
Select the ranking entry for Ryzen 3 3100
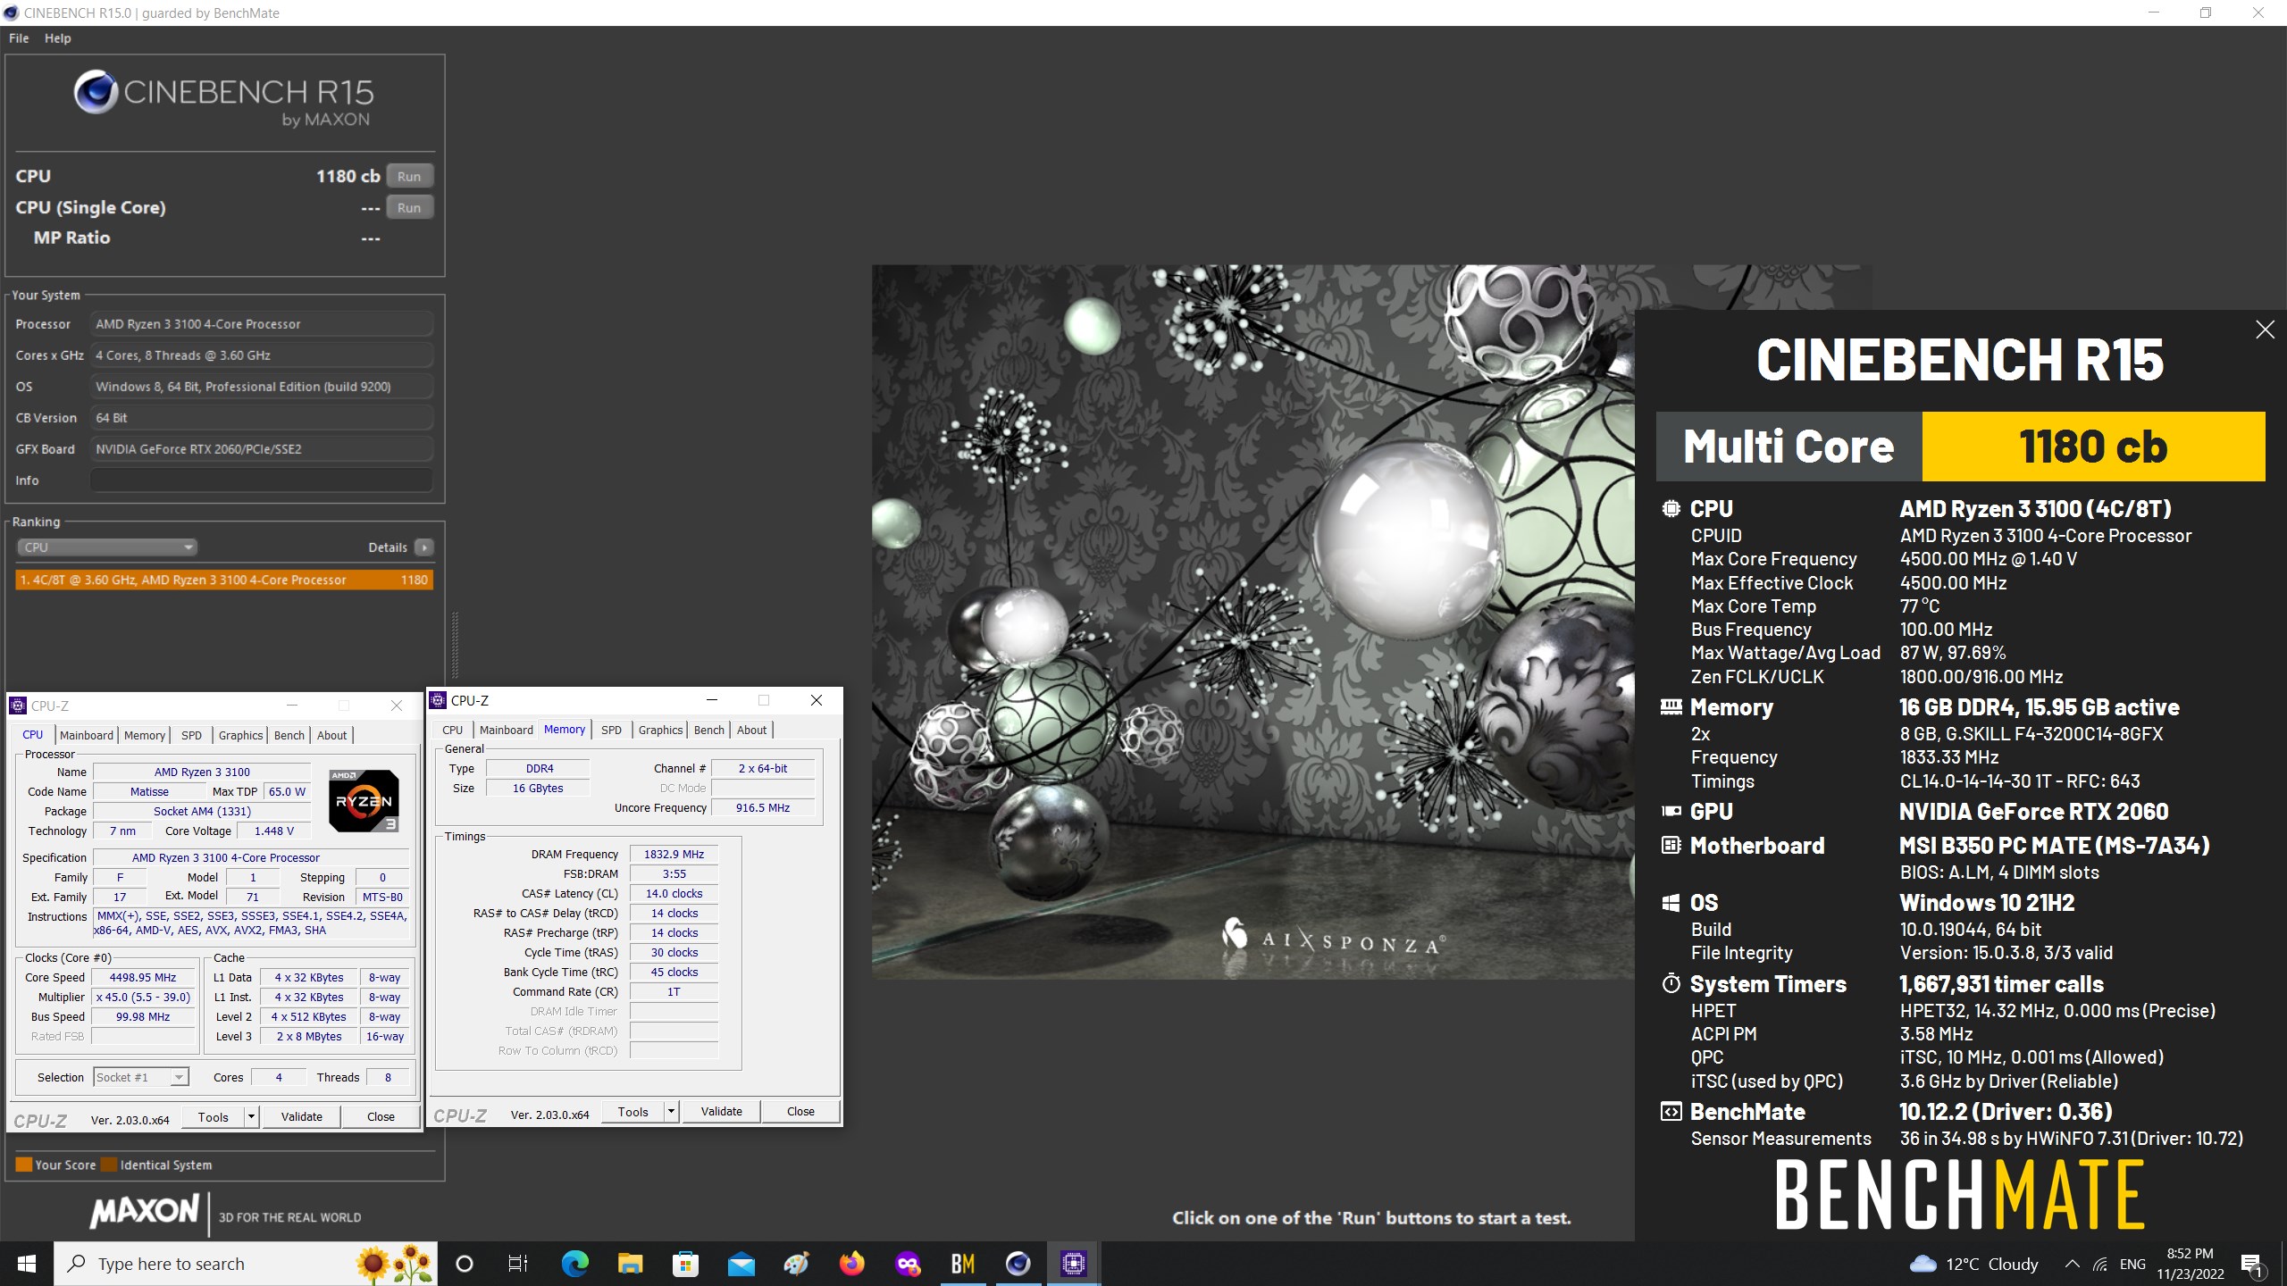[224, 580]
